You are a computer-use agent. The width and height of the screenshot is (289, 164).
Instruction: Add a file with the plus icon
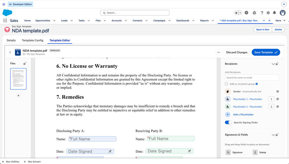pyautogui.click(x=18, y=95)
